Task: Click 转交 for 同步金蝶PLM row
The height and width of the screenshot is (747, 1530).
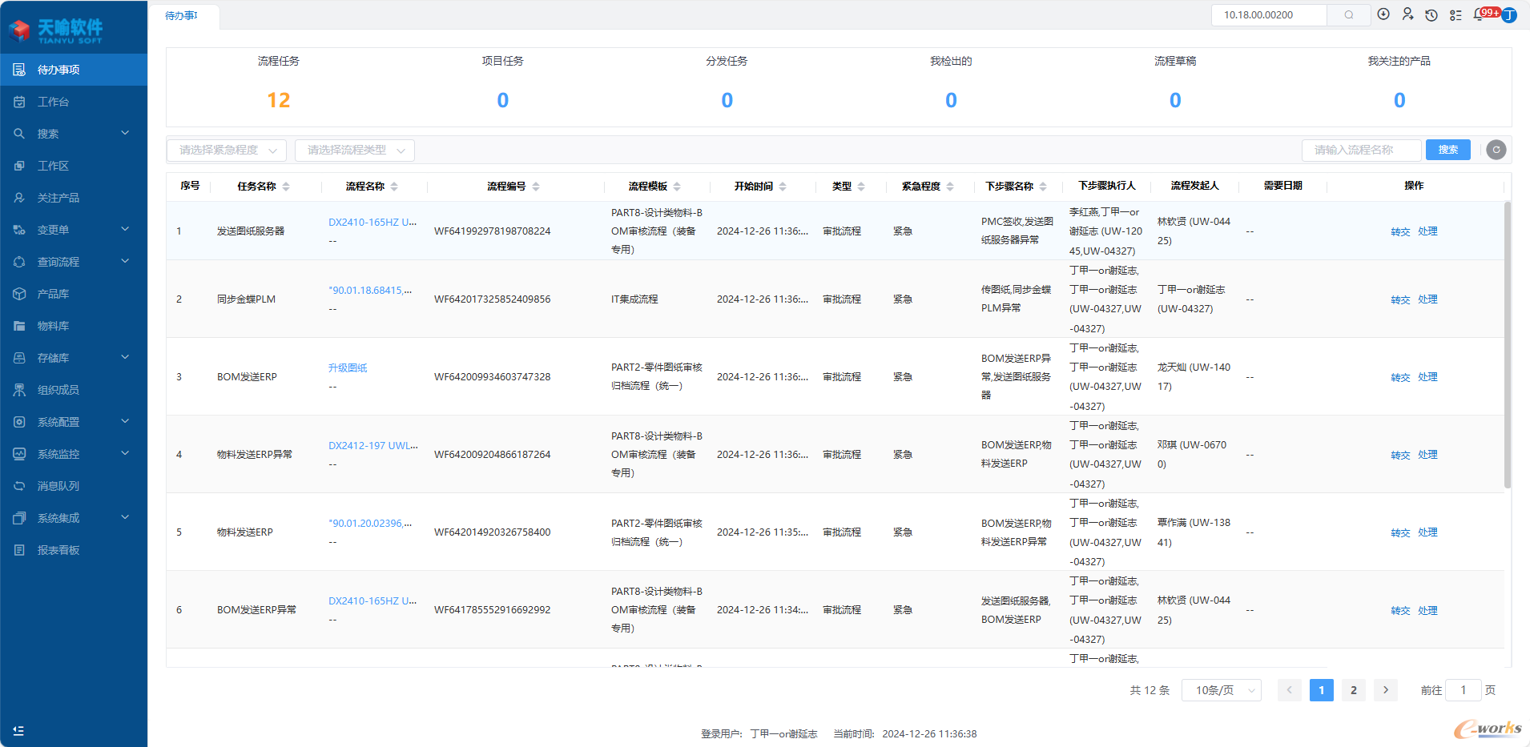Action: 1400,299
